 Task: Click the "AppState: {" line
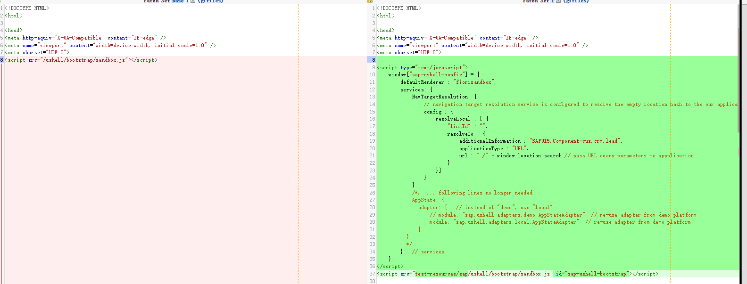428,200
